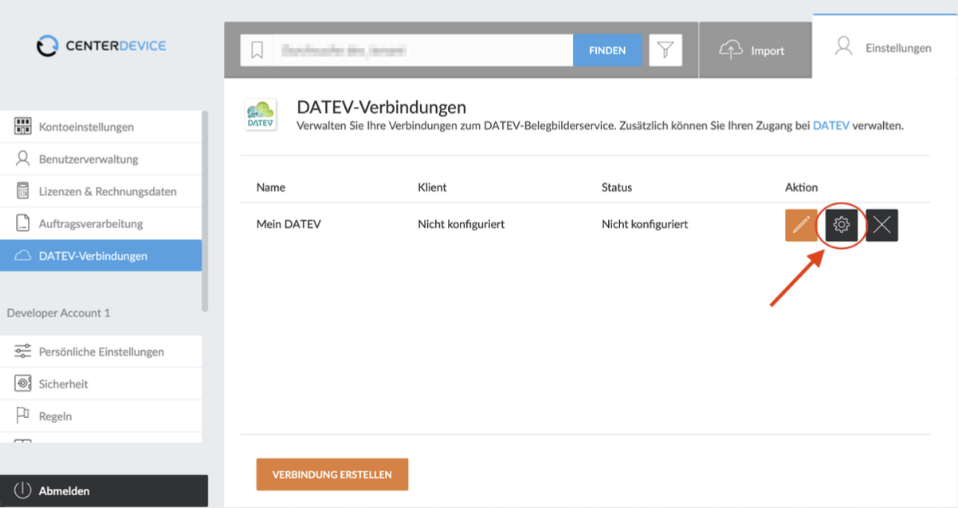Image resolution: width=958 pixels, height=508 pixels.
Task: Delete Mein DATEV connection with X icon
Action: (881, 225)
